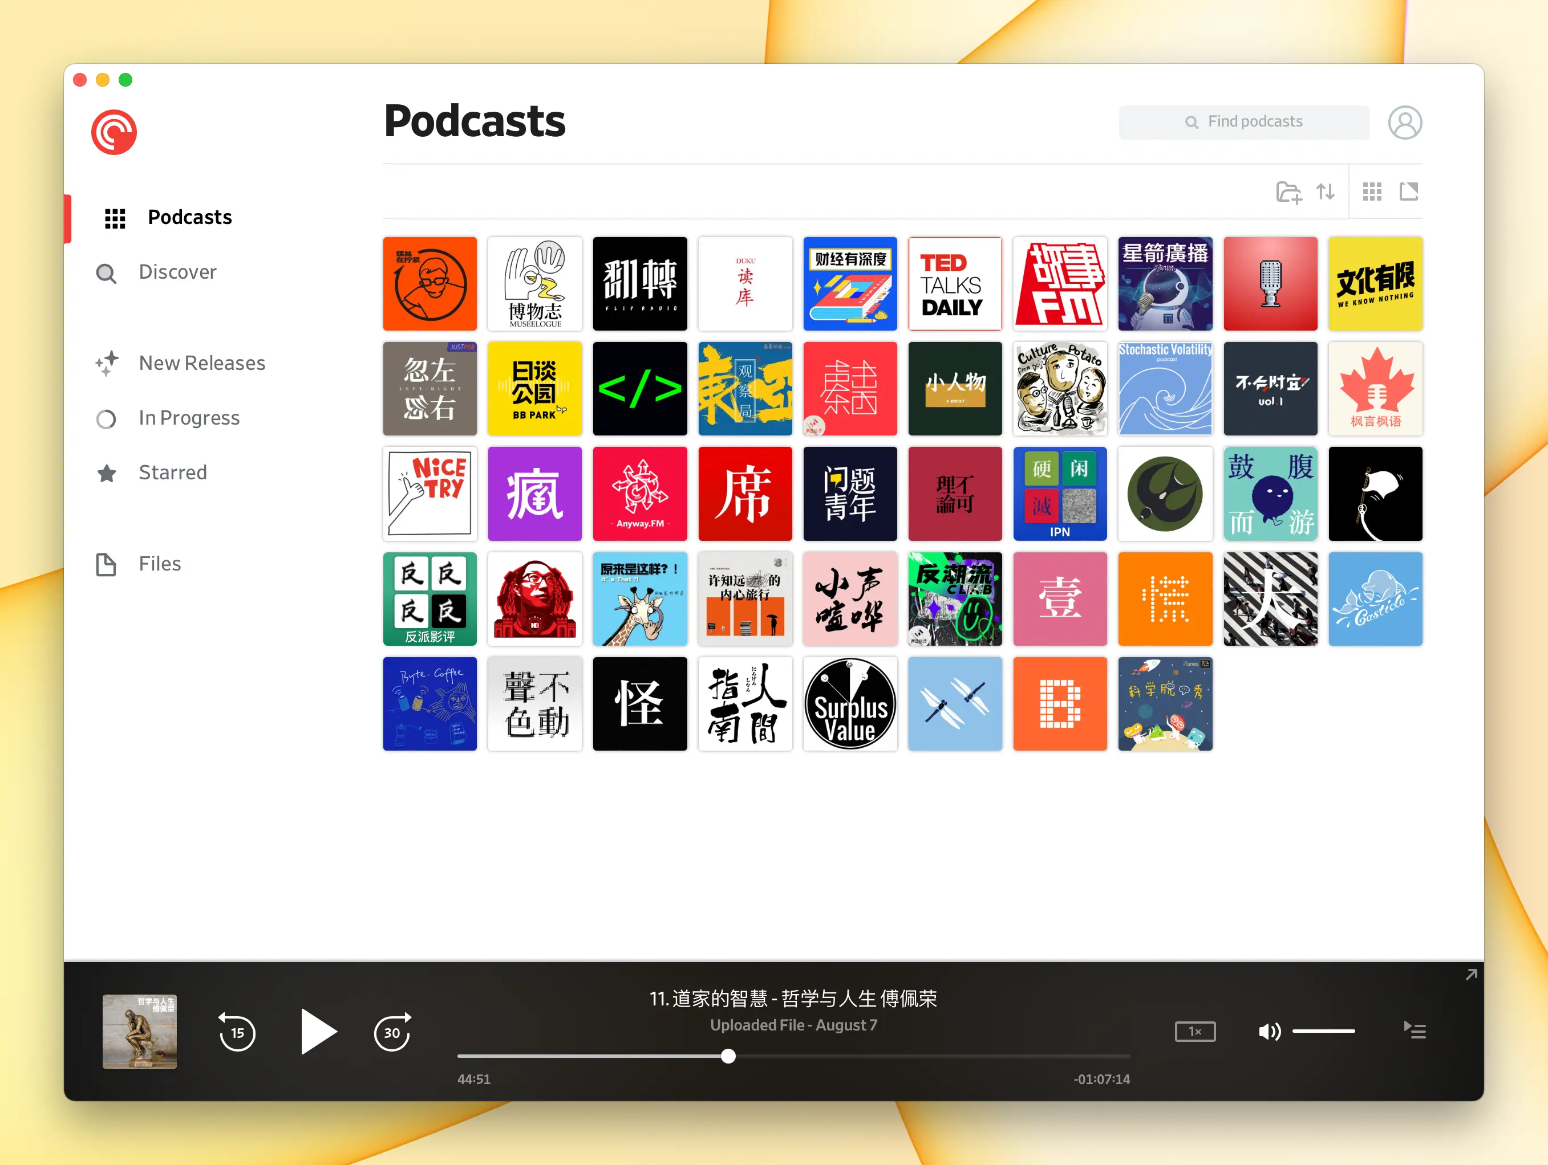1548x1165 pixels.
Task: Open 博物志 Museelogue podcast
Action: point(534,284)
